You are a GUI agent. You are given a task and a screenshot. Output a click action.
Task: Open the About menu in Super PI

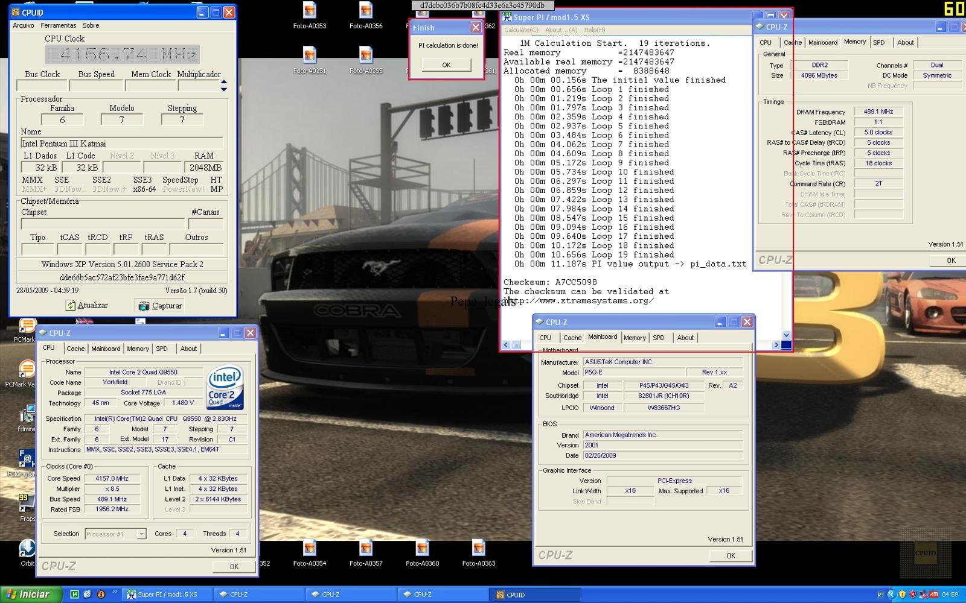561,30
